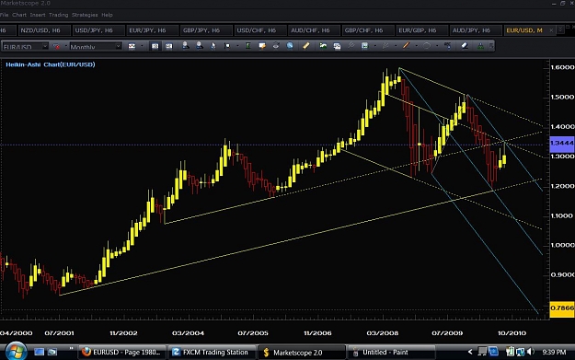Click the eye-shaped view icon
Screen dimensions: 575x360
pos(276,46)
